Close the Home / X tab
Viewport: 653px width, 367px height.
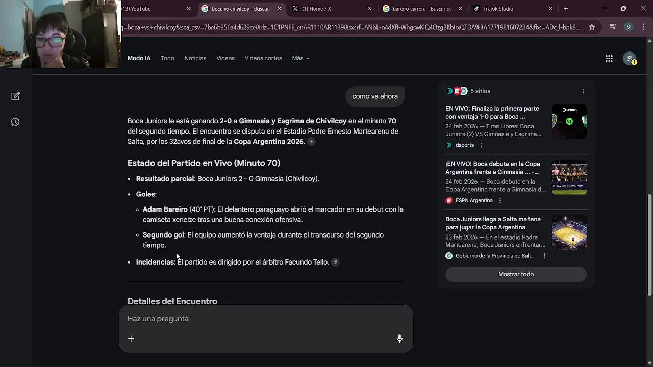(370, 9)
